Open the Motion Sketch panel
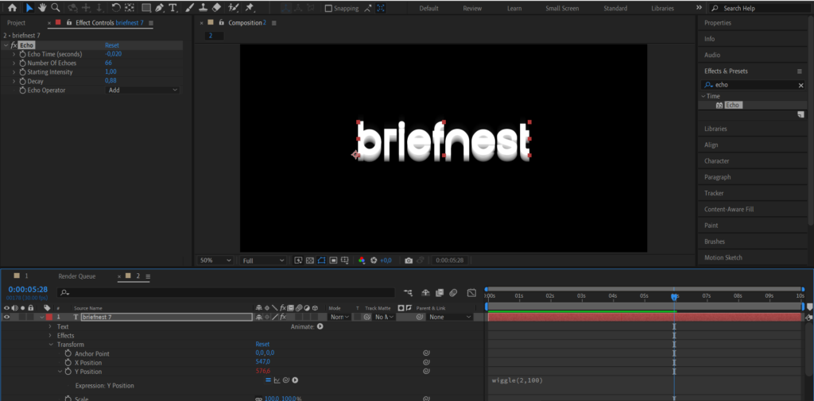The width and height of the screenshot is (814, 401). coord(723,257)
